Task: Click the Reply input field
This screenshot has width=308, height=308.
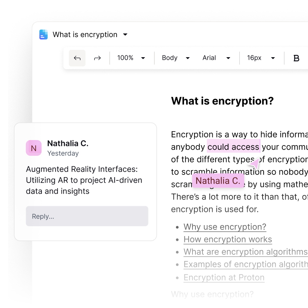Action: [x=87, y=216]
